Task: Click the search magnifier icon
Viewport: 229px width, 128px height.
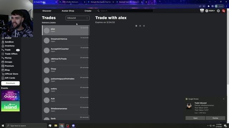Action: 98,11
